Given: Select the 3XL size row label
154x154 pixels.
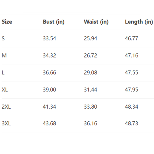Looking at the screenshot, I should pyautogui.click(x=6, y=123).
